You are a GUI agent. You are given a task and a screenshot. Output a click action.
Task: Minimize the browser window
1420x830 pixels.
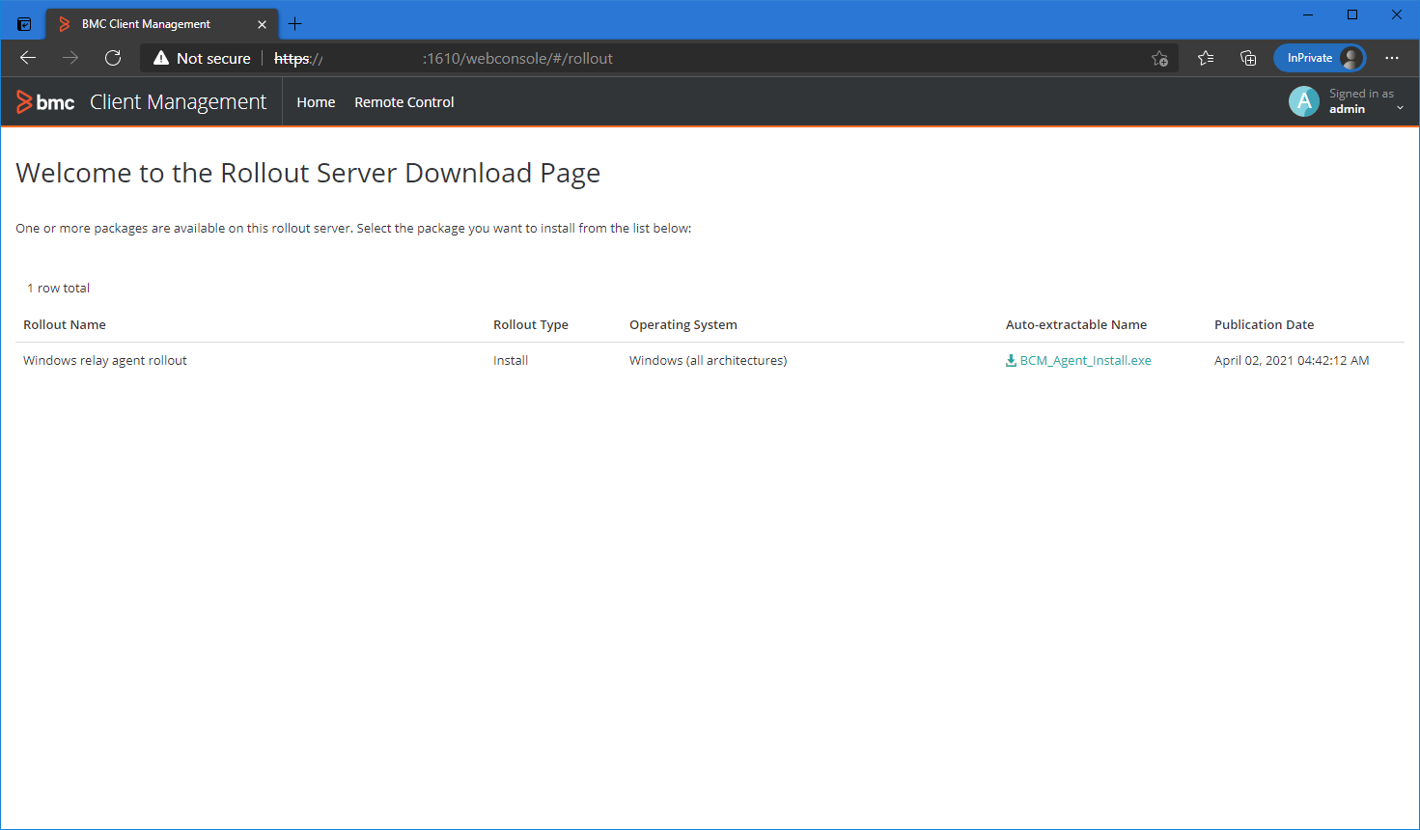(1308, 14)
